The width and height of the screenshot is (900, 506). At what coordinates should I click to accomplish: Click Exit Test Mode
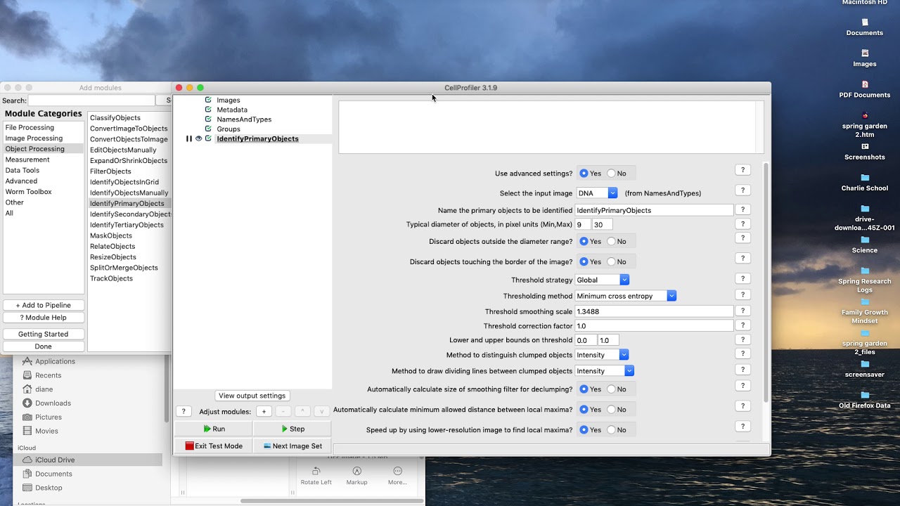214,446
